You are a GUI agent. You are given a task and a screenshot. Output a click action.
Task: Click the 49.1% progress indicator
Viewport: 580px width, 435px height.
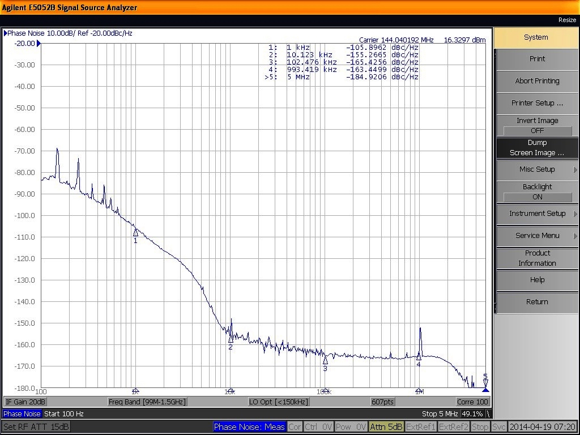click(472, 414)
